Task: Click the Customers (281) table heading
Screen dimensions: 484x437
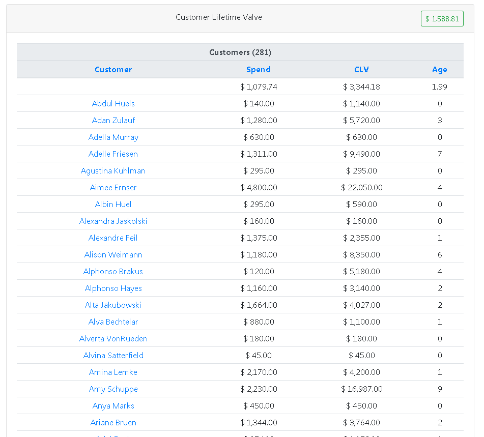Action: click(x=240, y=52)
